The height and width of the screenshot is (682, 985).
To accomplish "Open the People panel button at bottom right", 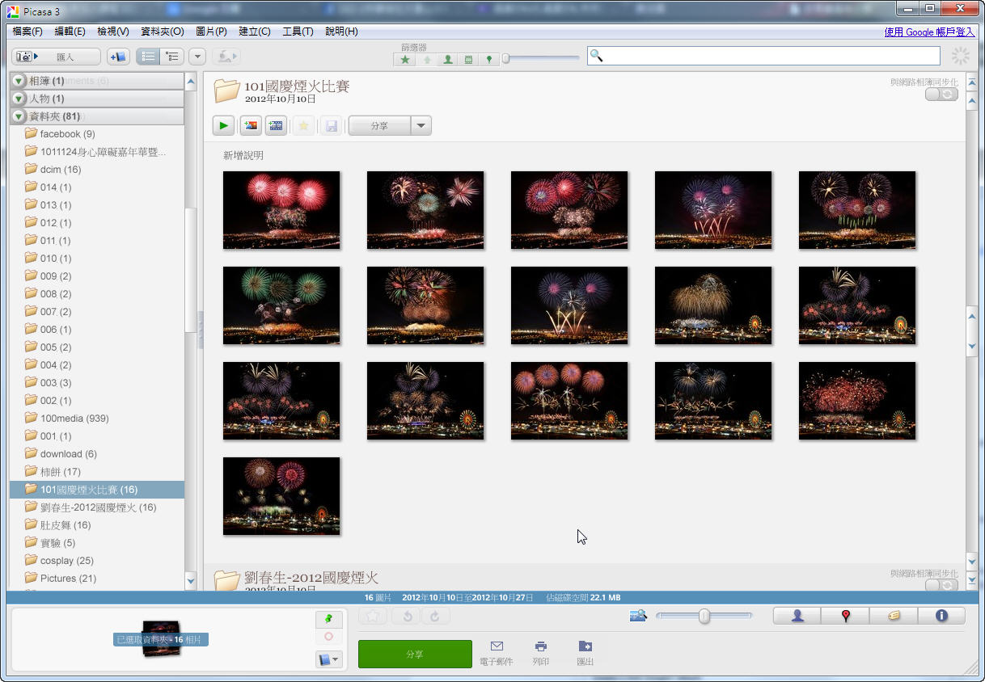I will [x=797, y=616].
